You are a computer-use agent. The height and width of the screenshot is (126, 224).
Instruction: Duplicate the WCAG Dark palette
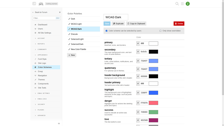click(118, 24)
